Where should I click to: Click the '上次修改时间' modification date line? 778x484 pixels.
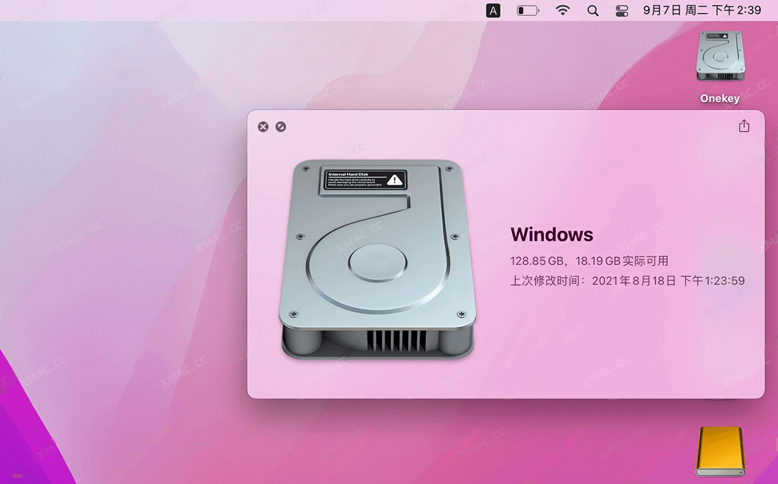click(627, 281)
